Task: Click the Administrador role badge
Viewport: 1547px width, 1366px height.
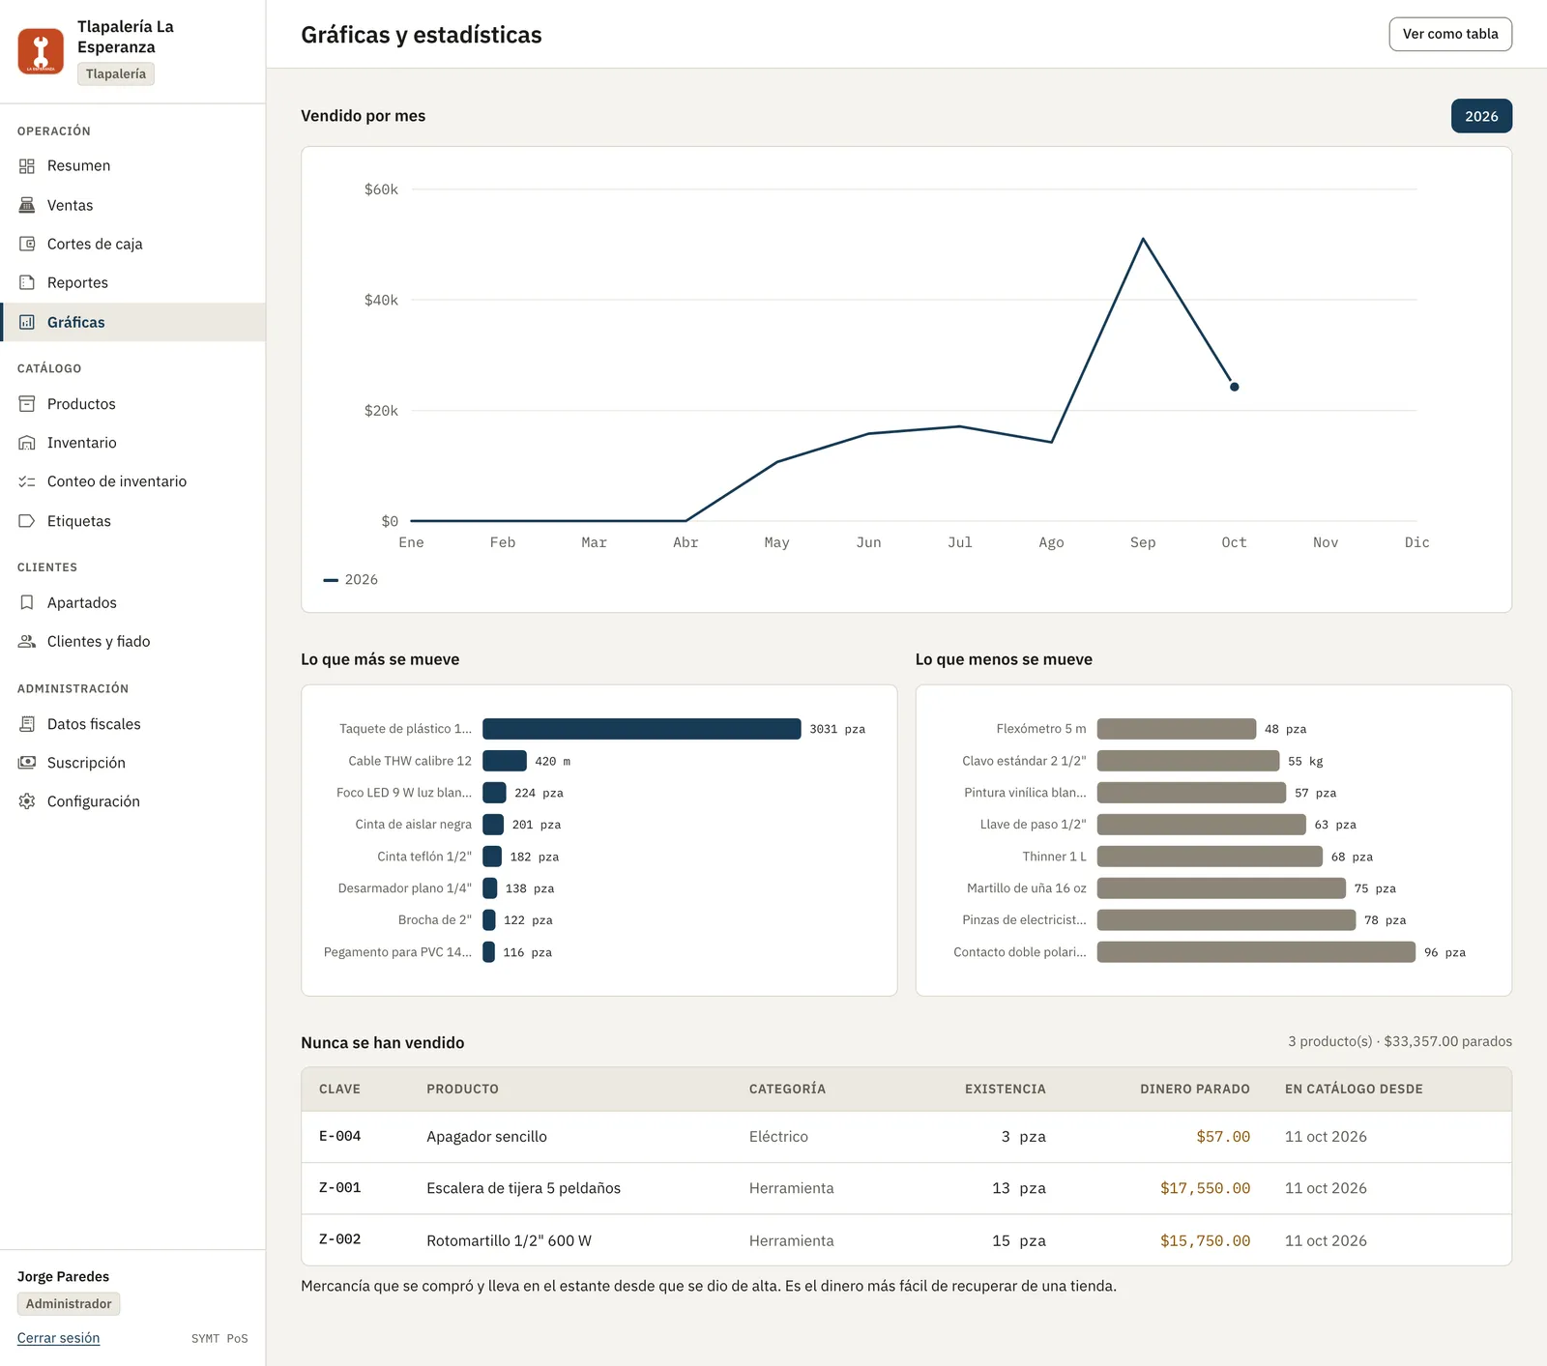Action: click(69, 1304)
